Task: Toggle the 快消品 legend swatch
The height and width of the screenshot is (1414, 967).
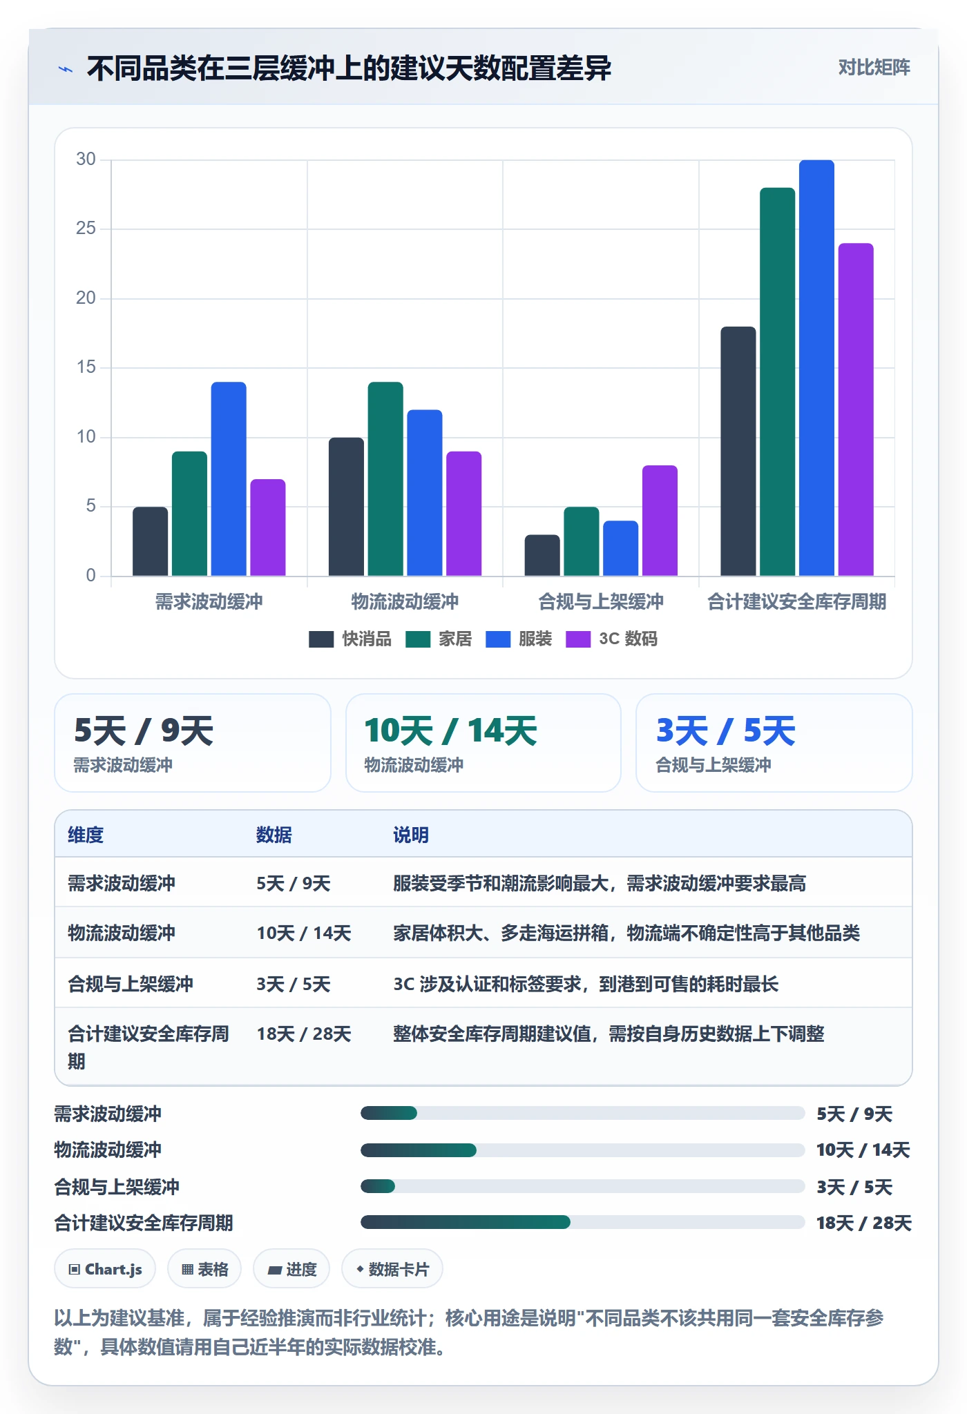Action: click(321, 639)
